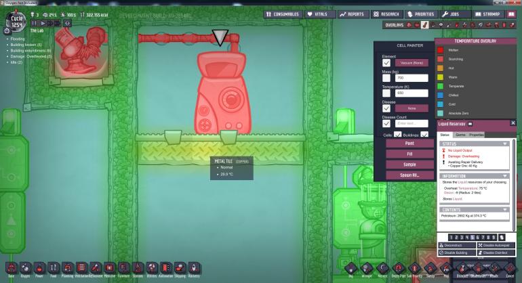Open the Food build category
522x283 pixels.
click(54, 268)
